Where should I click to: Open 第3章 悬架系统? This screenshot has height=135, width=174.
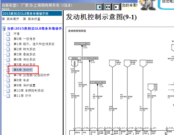coord(24,54)
